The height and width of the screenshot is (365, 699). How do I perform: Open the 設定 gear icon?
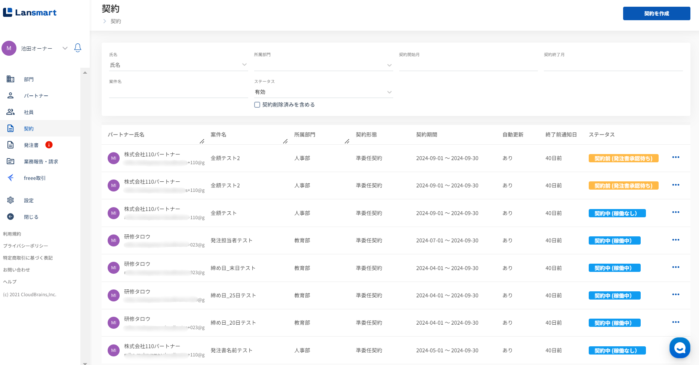(10, 200)
